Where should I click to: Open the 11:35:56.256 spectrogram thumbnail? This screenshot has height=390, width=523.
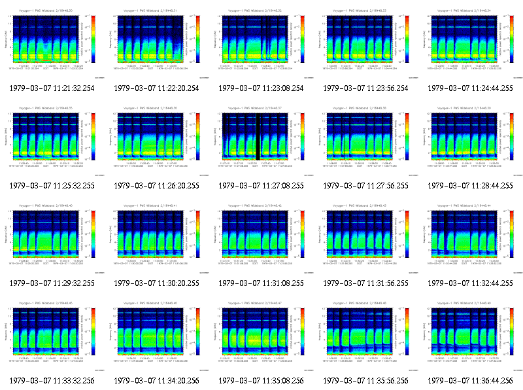366,336
